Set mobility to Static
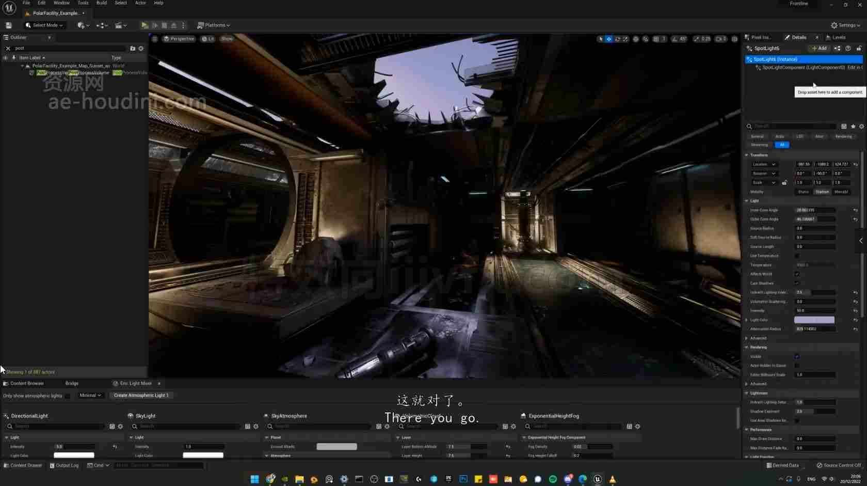 click(x=803, y=192)
